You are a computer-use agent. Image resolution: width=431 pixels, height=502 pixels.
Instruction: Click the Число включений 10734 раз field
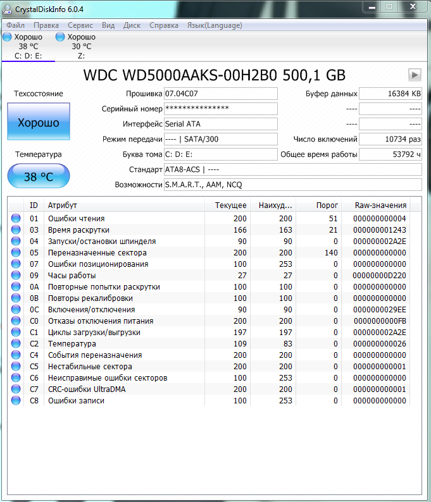pyautogui.click(x=390, y=139)
